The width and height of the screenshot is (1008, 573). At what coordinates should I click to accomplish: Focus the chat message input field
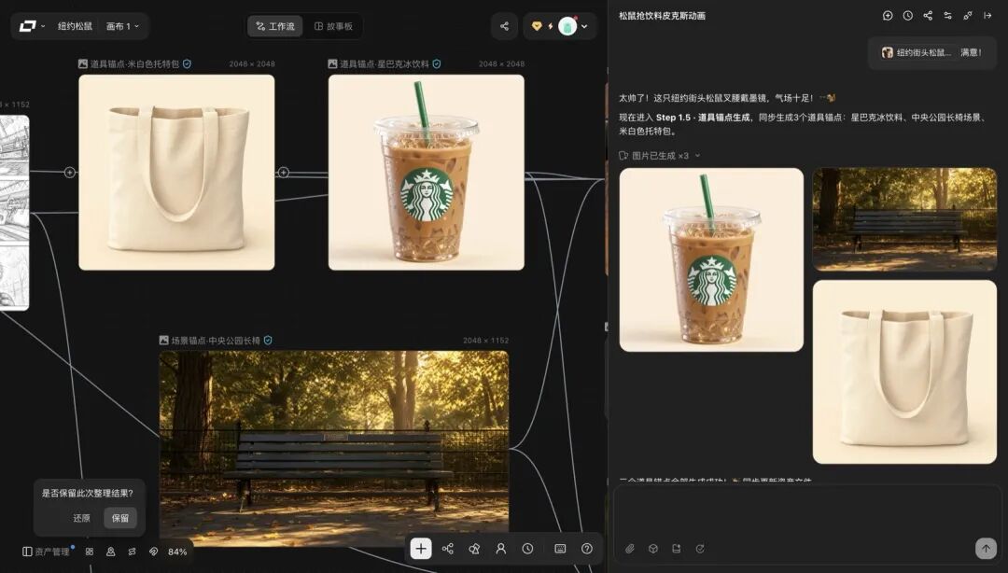[806, 511]
